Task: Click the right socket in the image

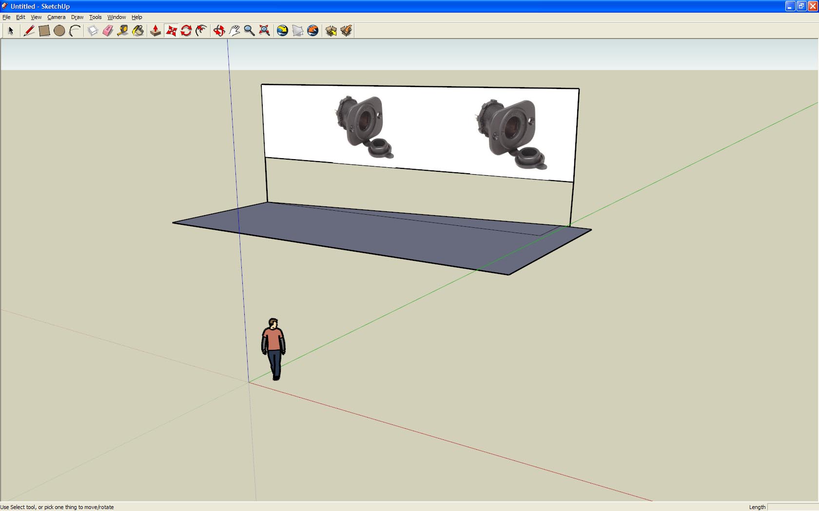Action: [x=511, y=134]
